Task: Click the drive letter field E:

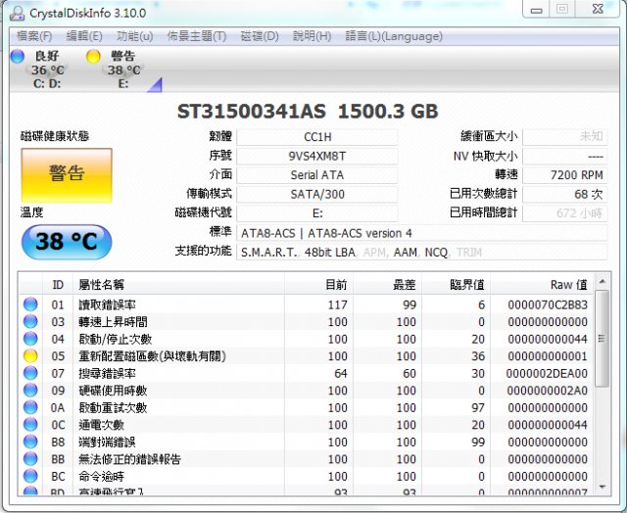Action: 317,213
